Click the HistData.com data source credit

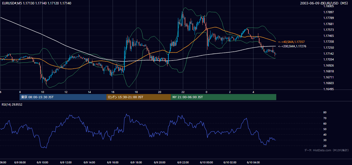(x=327, y=150)
